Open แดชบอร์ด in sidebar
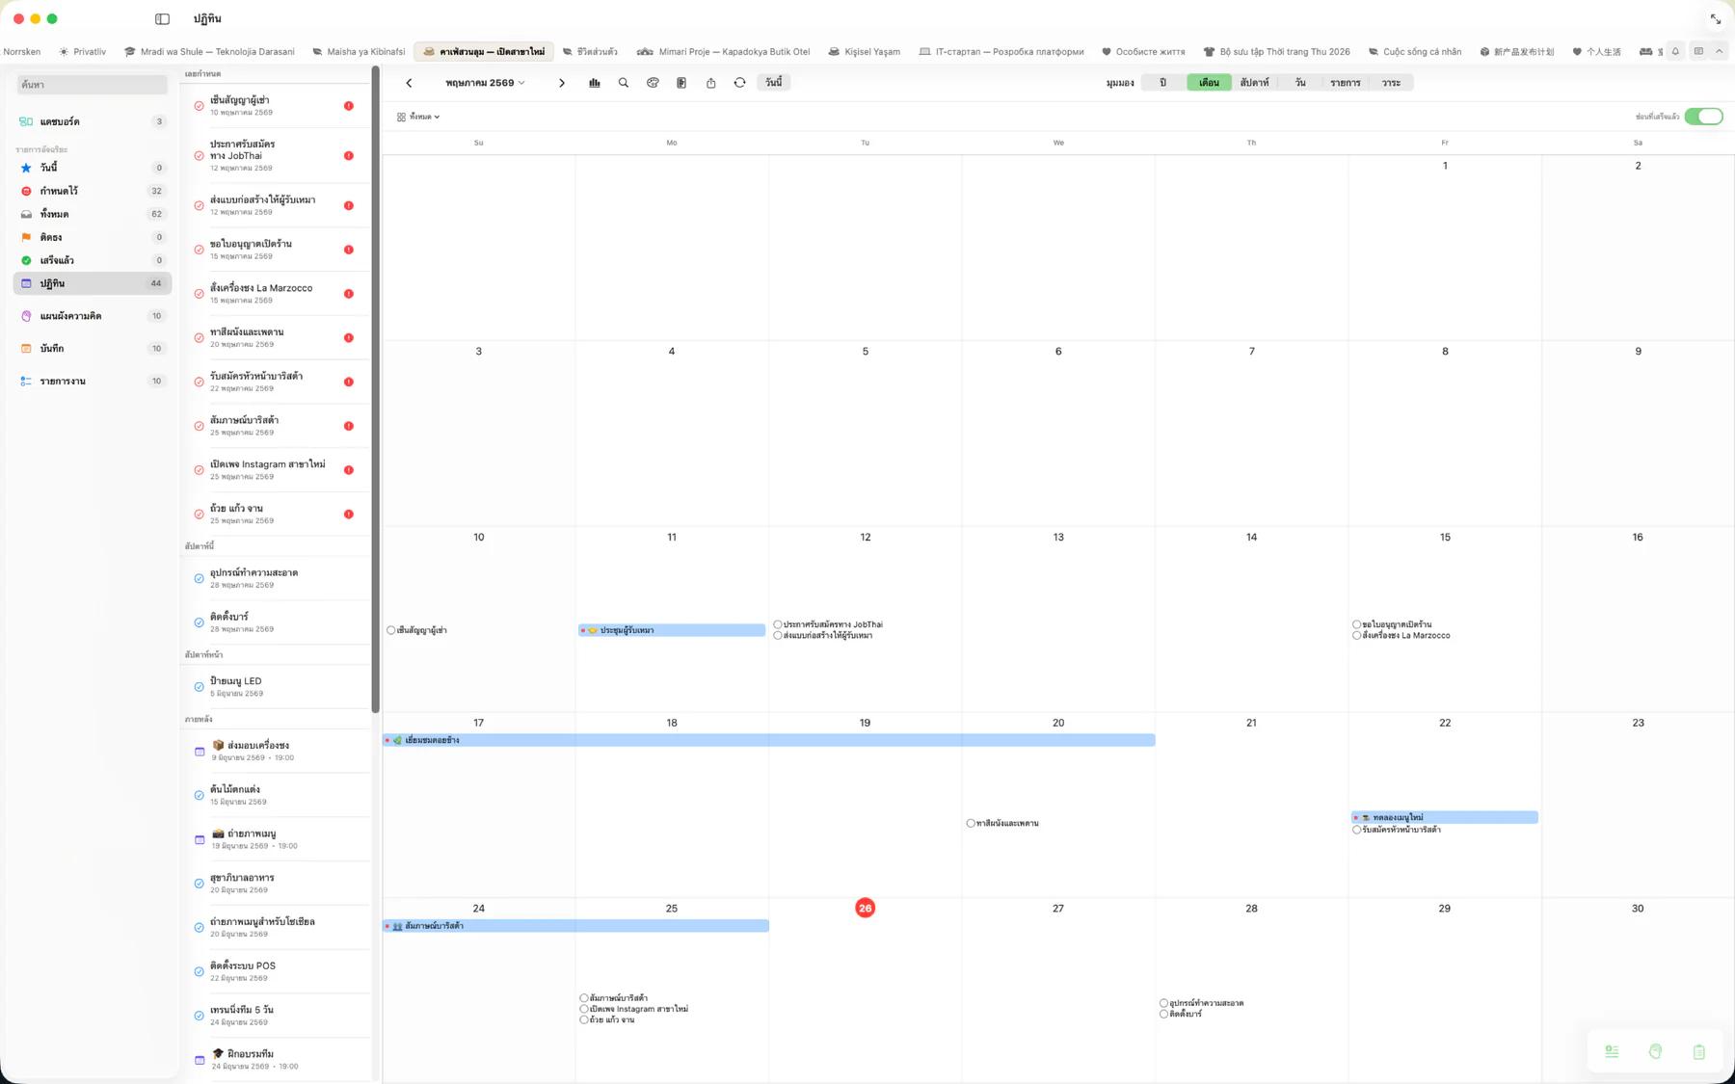This screenshot has height=1084, width=1735. tap(93, 121)
